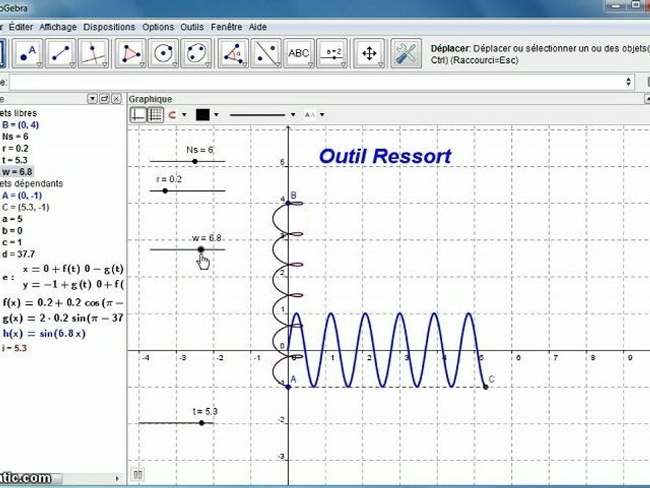Open the custom tools wrench icon
The image size is (650, 488).
pyautogui.click(x=406, y=53)
